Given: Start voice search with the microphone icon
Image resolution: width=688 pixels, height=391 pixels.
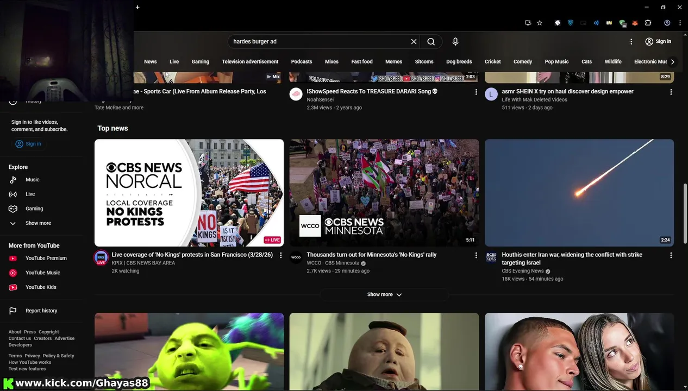Looking at the screenshot, I should (x=455, y=41).
